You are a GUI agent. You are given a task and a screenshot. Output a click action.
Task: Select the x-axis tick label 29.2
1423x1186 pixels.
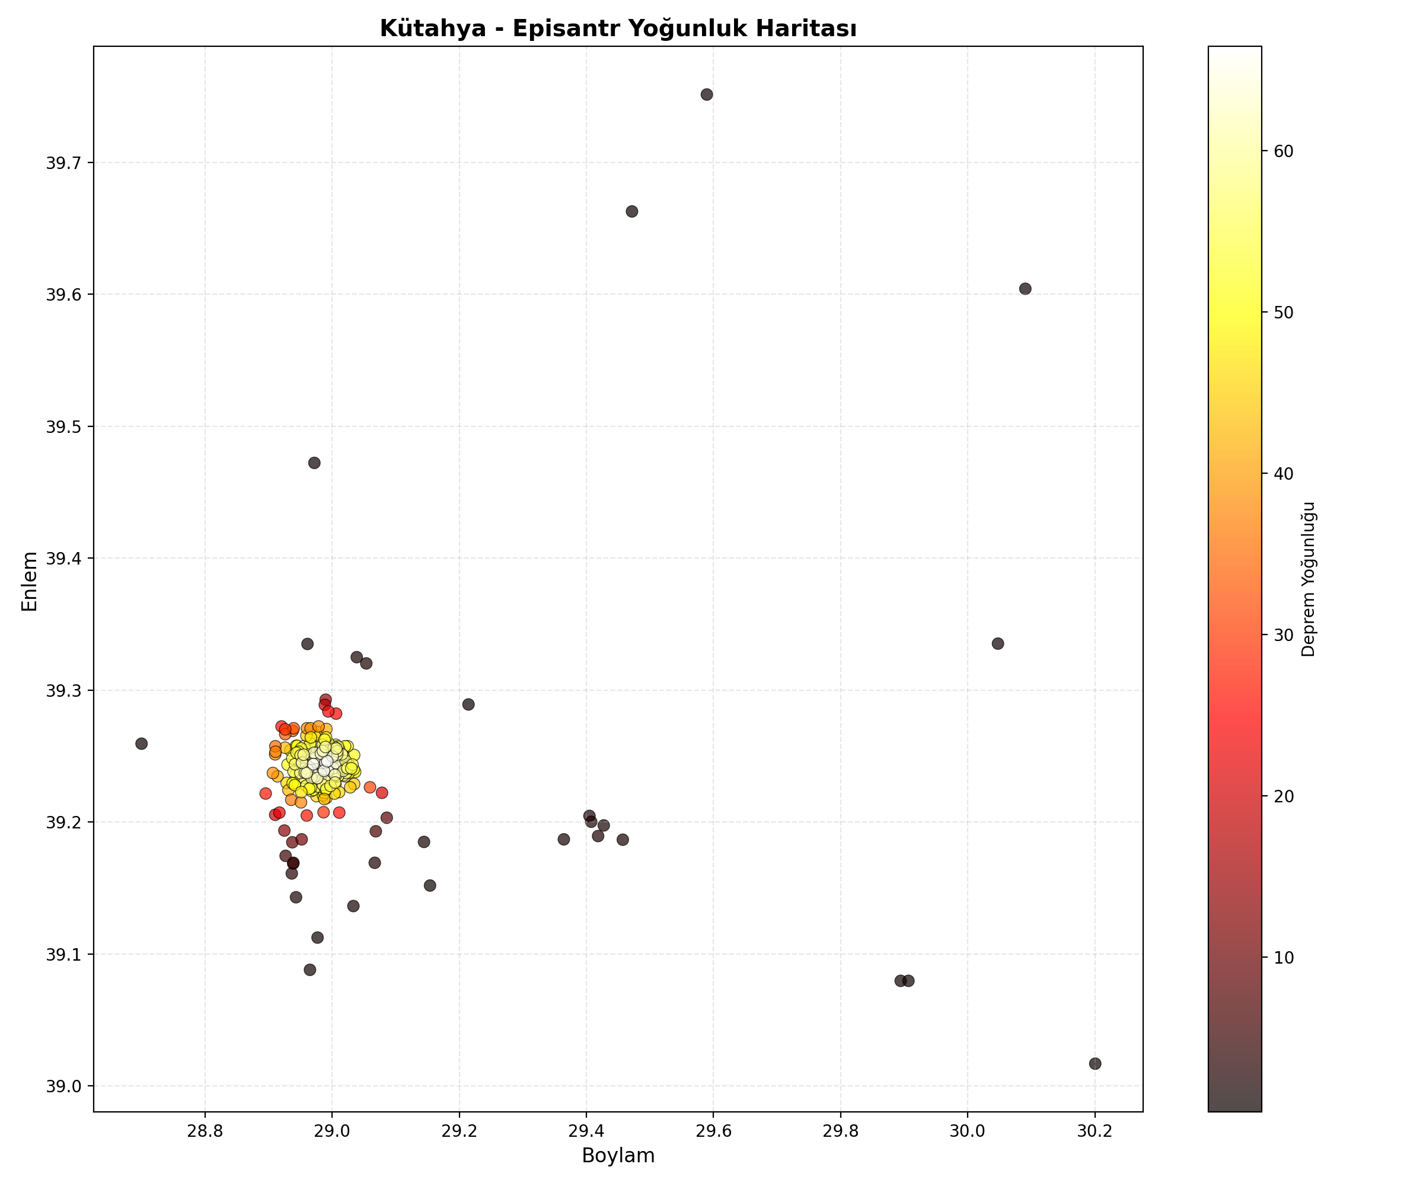(459, 1130)
